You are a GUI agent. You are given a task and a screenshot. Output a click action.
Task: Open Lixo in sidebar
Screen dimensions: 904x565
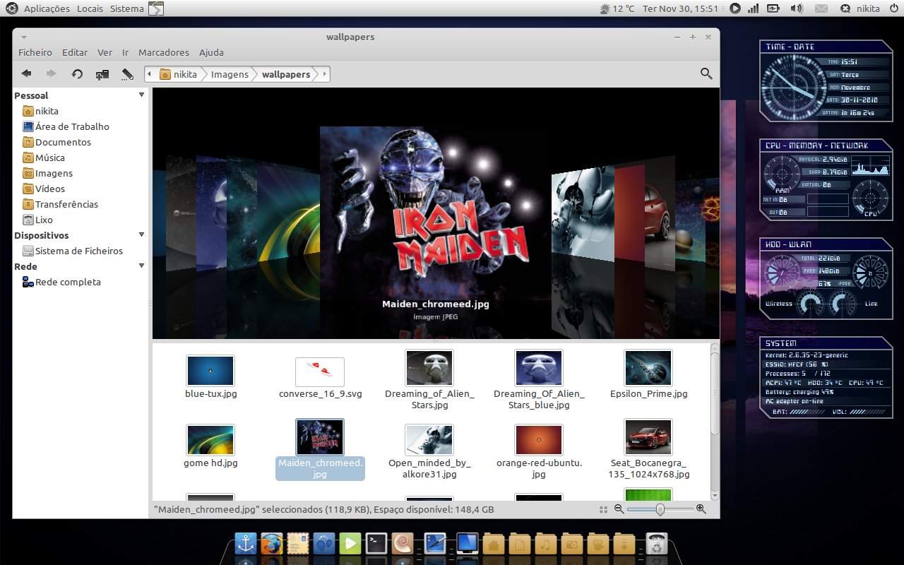point(37,220)
